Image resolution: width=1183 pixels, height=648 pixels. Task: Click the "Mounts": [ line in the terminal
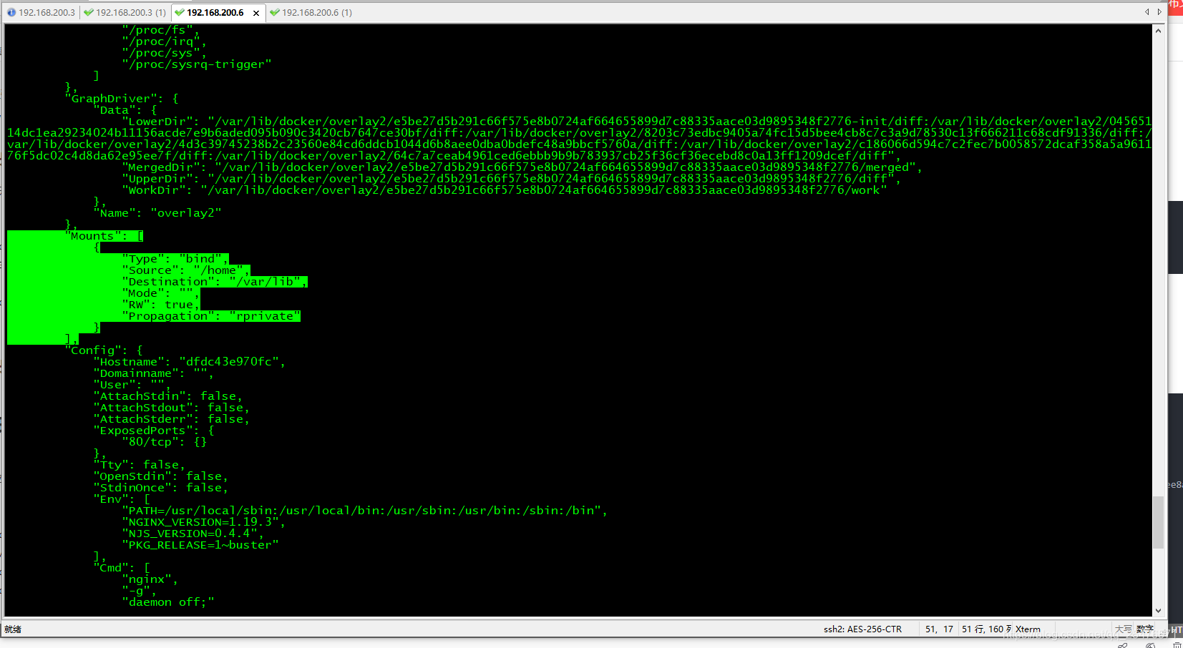pos(104,236)
